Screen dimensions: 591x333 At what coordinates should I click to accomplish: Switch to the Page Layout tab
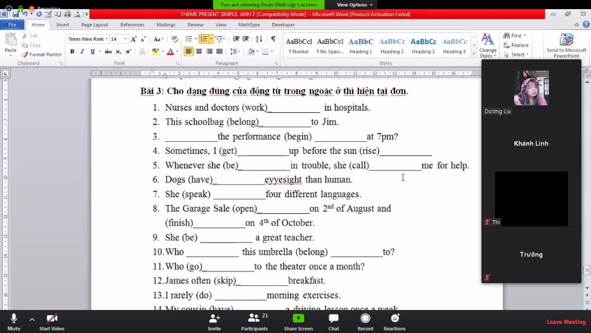[x=95, y=25]
